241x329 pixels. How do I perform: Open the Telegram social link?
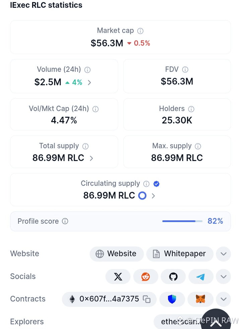pyautogui.click(x=201, y=277)
